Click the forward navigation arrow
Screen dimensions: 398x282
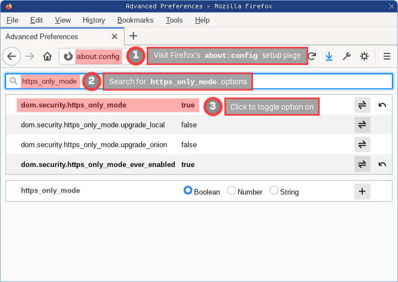pyautogui.click(x=30, y=56)
